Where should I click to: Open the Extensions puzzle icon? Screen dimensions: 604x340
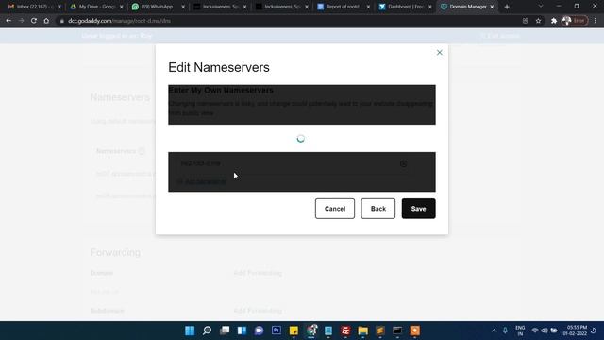554,21
